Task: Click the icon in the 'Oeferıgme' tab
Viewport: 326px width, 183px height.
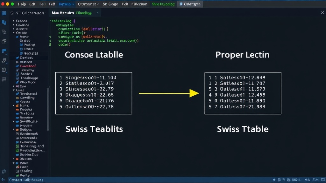Action: click(x=181, y=4)
